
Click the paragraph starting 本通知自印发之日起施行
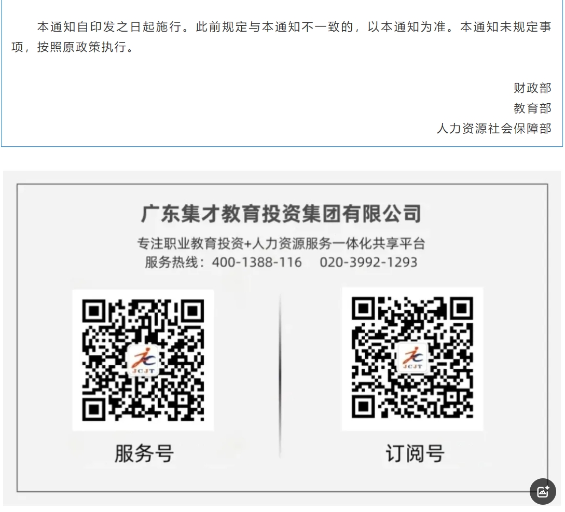coord(281,37)
